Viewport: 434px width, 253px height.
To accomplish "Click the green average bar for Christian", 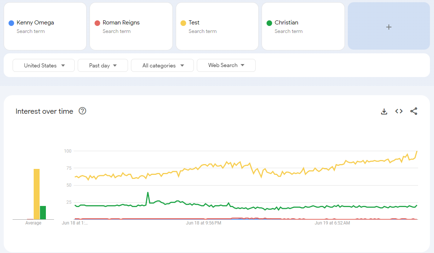I will click(x=43, y=213).
